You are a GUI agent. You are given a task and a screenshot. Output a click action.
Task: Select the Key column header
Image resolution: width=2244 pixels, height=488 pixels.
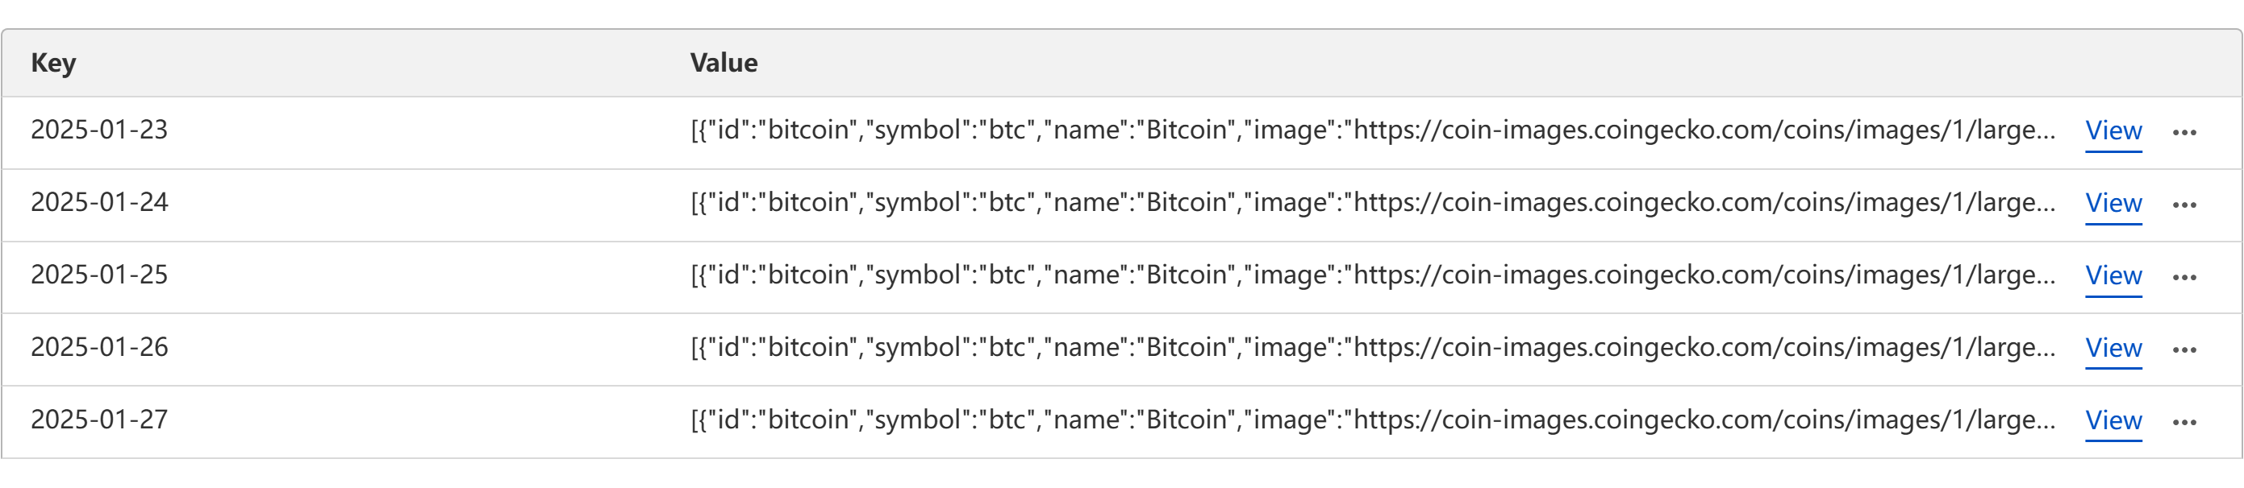click(53, 64)
